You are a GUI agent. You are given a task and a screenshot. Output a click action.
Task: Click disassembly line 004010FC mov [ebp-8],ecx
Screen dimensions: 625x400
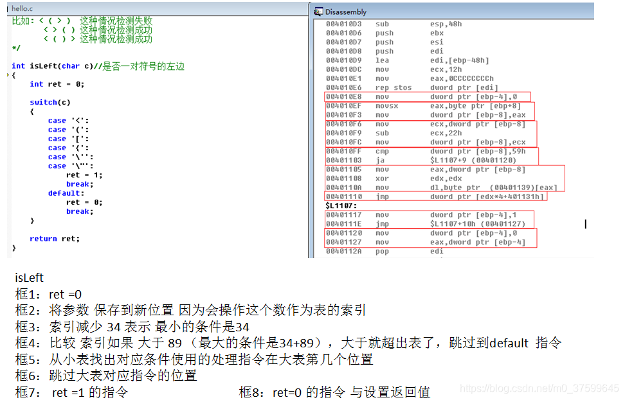pos(426,143)
